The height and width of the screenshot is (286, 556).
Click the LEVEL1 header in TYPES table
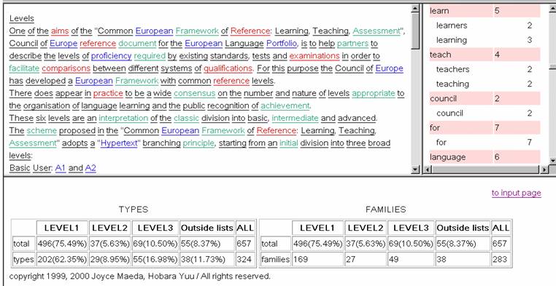tap(62, 228)
